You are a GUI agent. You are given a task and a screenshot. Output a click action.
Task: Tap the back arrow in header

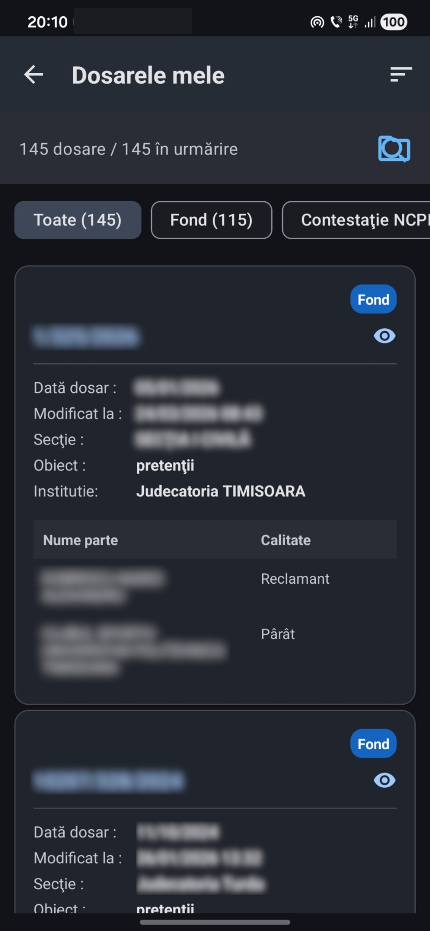(x=34, y=75)
